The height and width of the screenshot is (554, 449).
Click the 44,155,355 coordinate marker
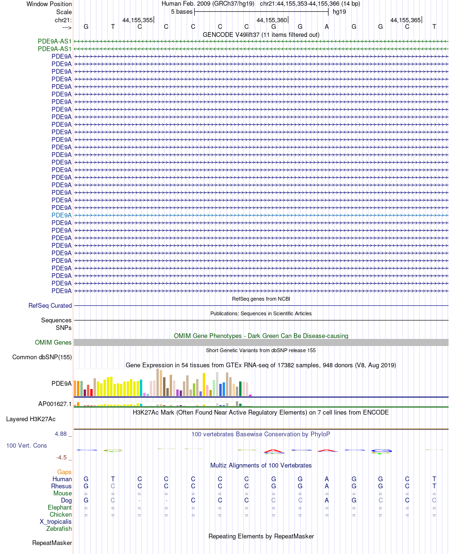pyautogui.click(x=138, y=20)
